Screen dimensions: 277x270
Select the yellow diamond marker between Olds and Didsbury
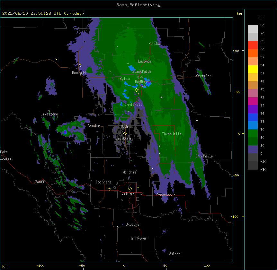tap(125, 134)
